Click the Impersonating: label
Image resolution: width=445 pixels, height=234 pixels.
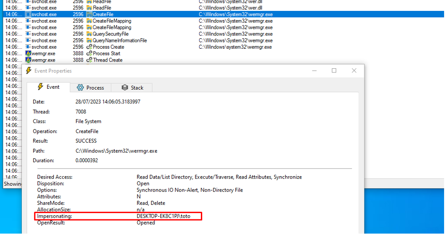coord(55,216)
